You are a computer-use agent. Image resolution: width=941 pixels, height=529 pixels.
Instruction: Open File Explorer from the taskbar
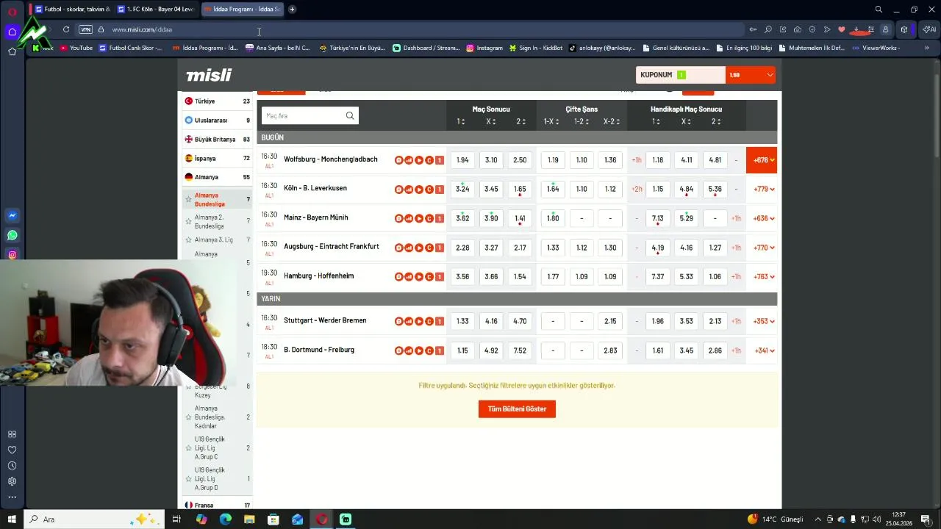click(249, 519)
